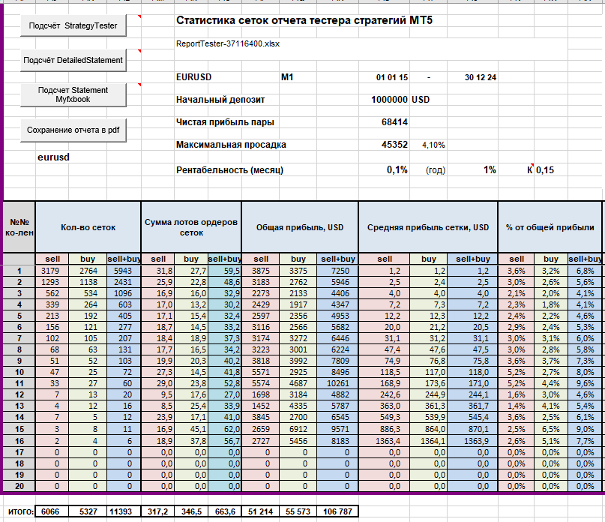Select row 1 sell+buy count 5943

(x=124, y=271)
